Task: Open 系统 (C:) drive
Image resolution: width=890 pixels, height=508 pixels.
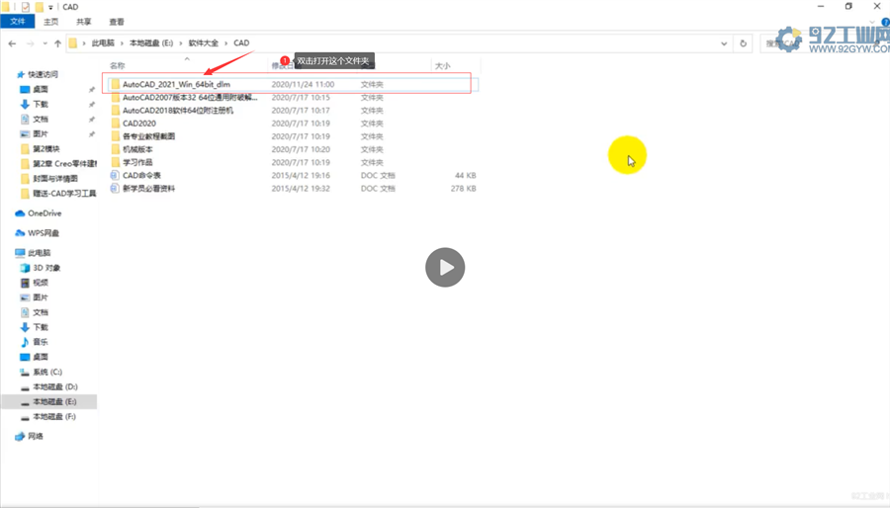Action: 47,372
